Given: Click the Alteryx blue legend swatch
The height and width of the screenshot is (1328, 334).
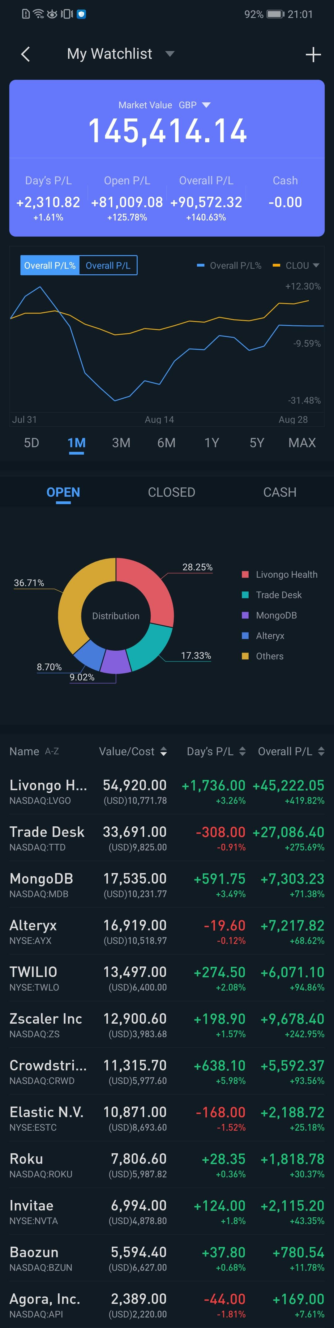Looking at the screenshot, I should tap(245, 636).
